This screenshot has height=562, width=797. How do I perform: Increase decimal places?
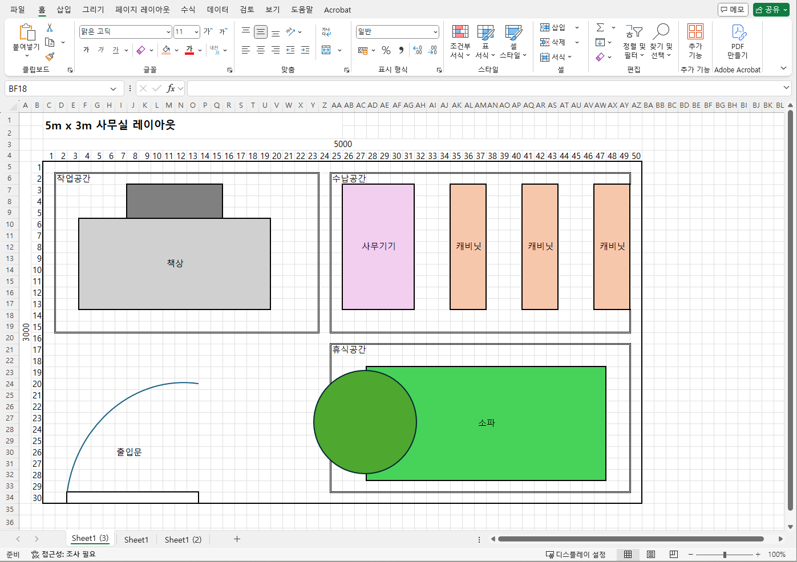pos(418,50)
